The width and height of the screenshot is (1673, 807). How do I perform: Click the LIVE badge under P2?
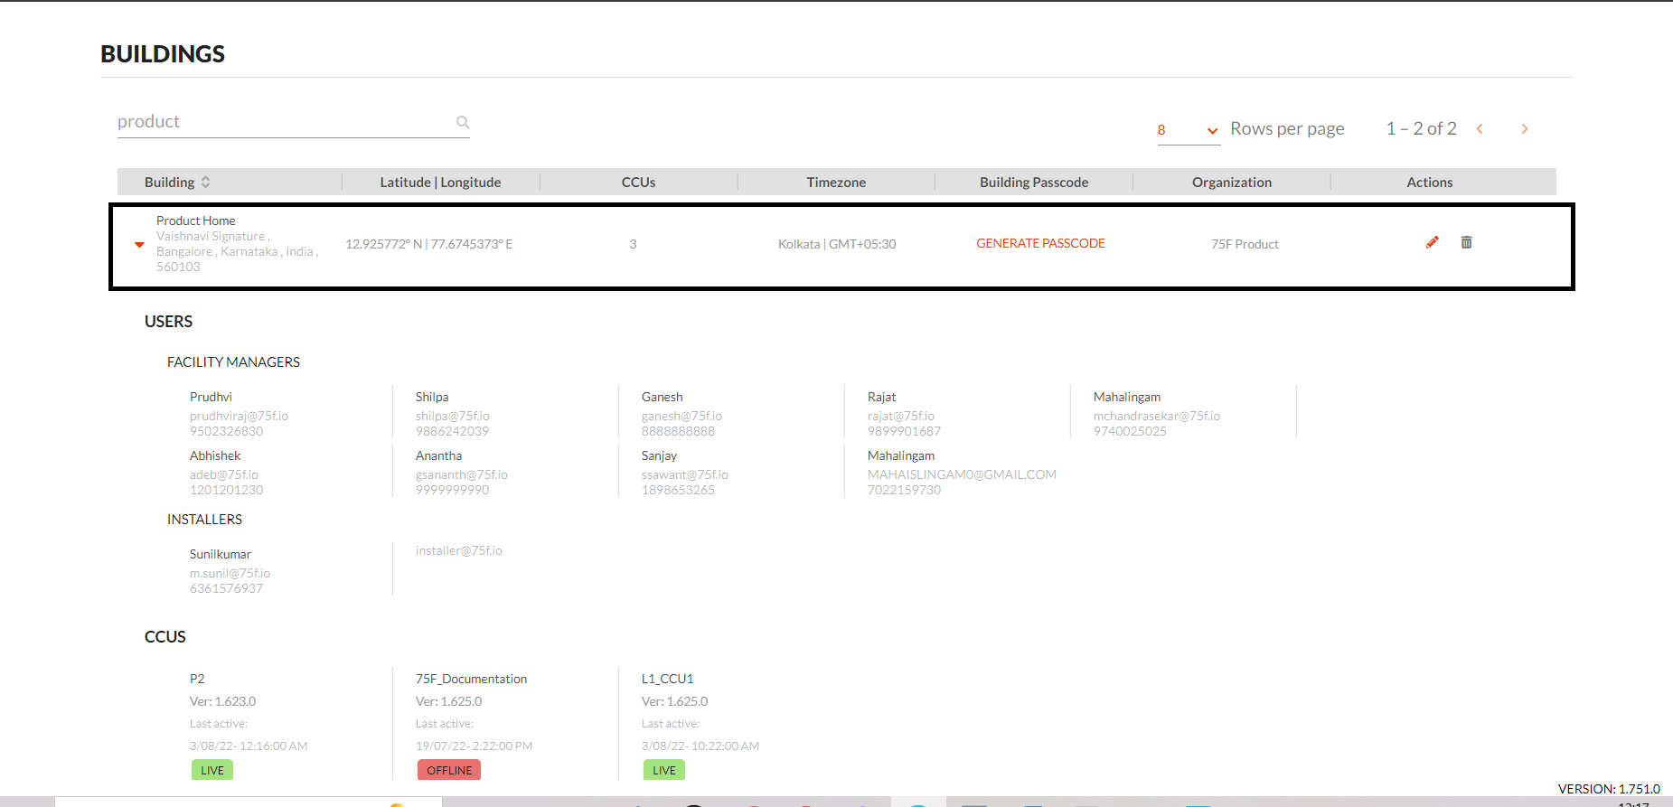pos(212,770)
